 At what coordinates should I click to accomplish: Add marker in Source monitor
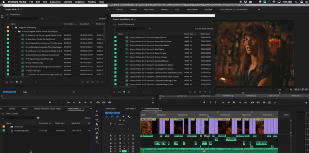[50, 103]
